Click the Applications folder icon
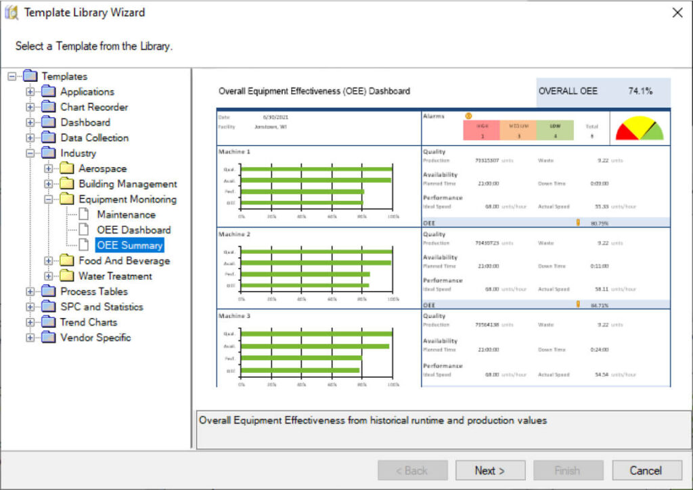Image resolution: width=693 pixels, height=490 pixels. (49, 91)
